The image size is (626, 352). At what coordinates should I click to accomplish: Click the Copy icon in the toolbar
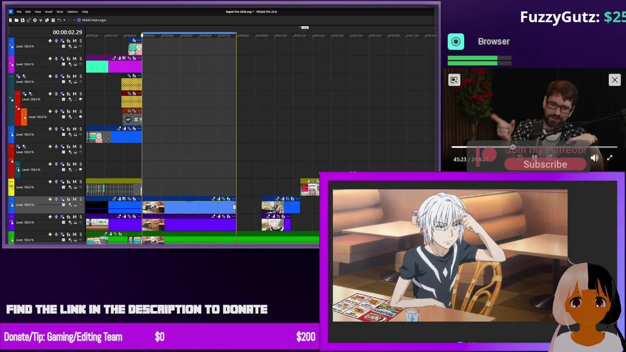pyautogui.click(x=47, y=20)
